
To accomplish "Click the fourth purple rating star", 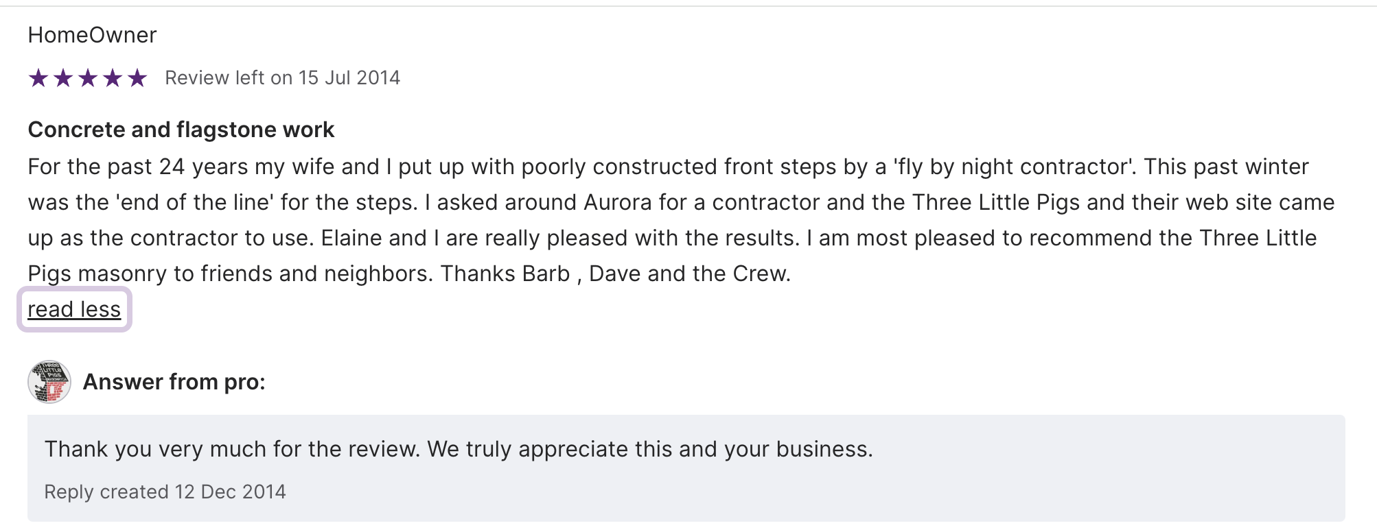I will tap(113, 78).
